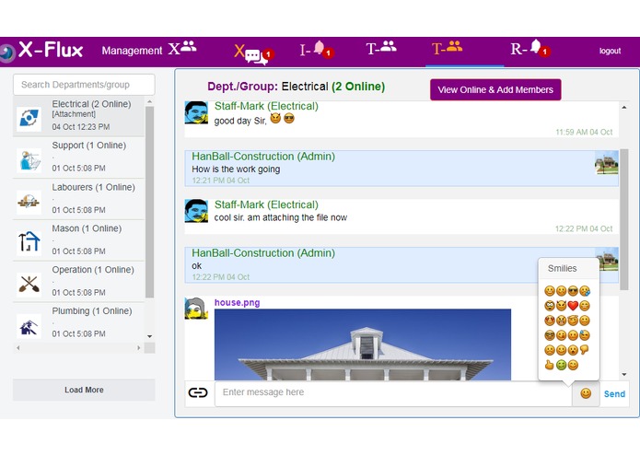
Task: Click the X-Flux logo
Action: (x=41, y=51)
